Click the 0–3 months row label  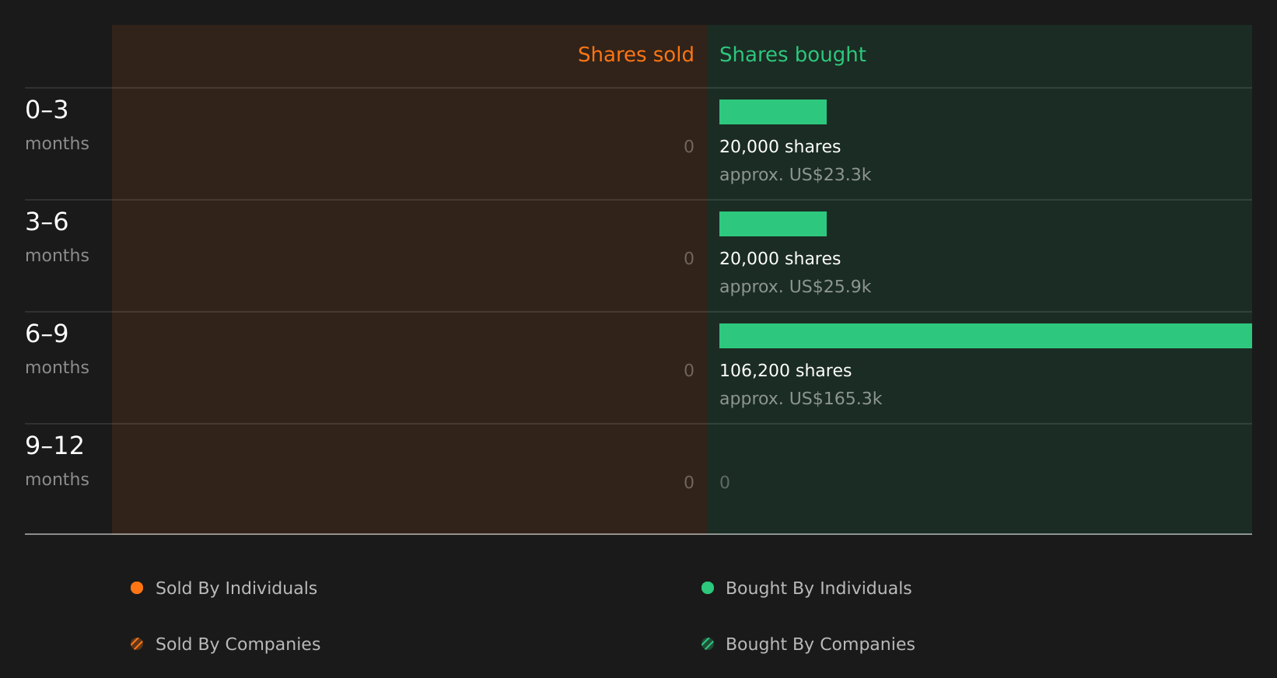57,125
